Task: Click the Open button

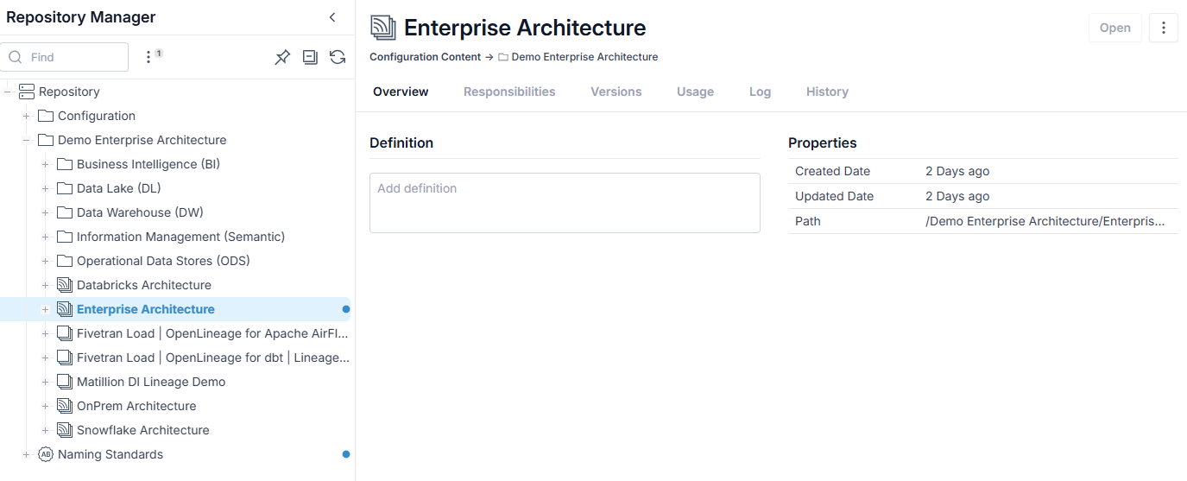Action: 1115,28
